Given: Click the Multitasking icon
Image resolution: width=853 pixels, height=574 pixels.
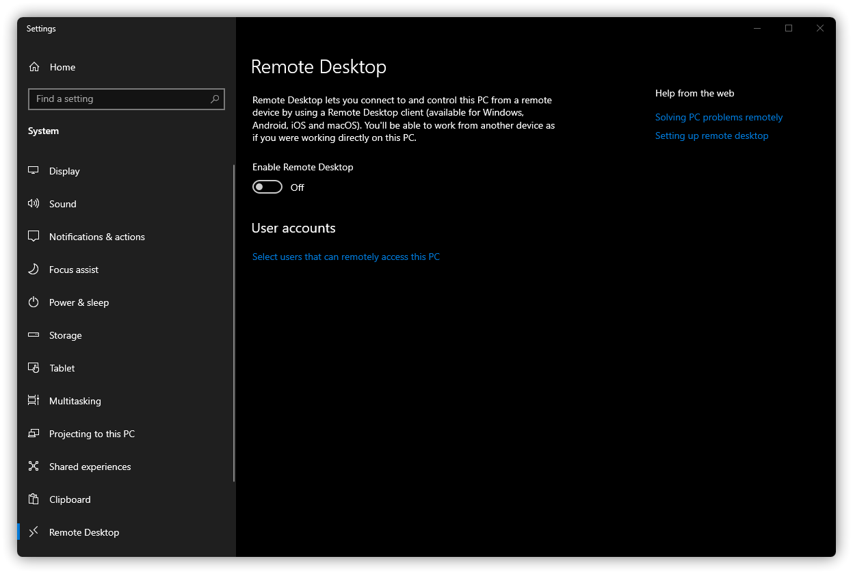Looking at the screenshot, I should (34, 401).
